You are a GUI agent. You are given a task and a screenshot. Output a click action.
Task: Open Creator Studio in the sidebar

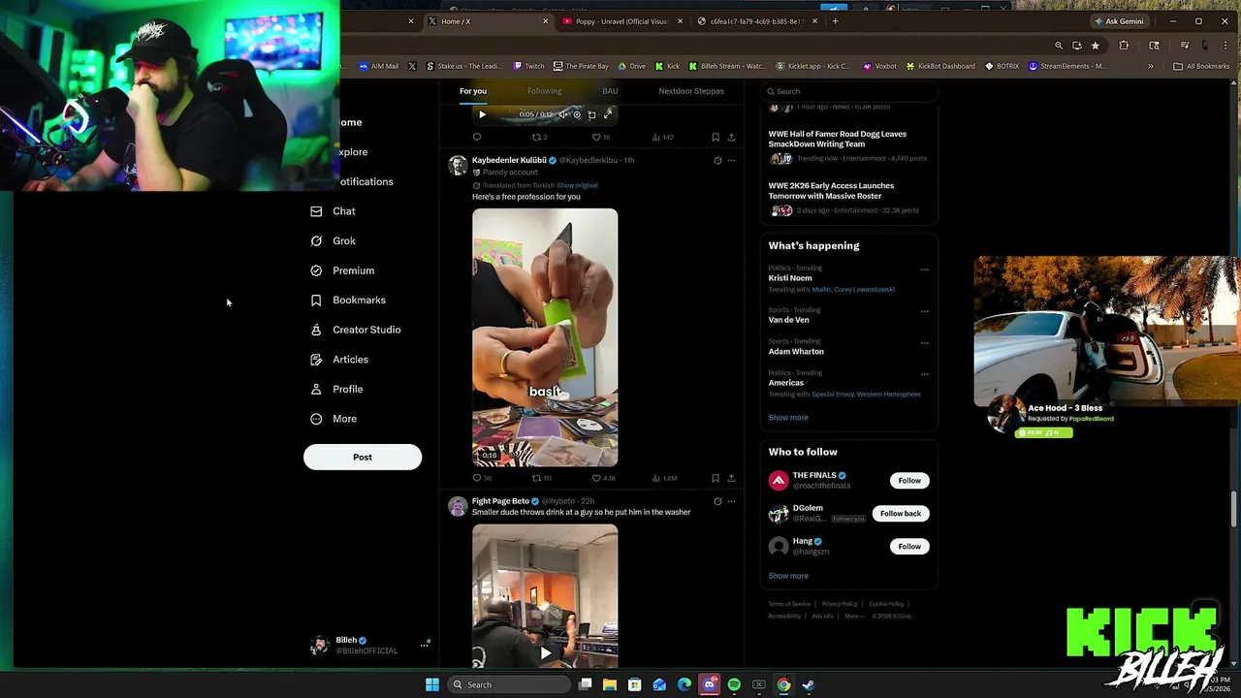(x=355, y=330)
